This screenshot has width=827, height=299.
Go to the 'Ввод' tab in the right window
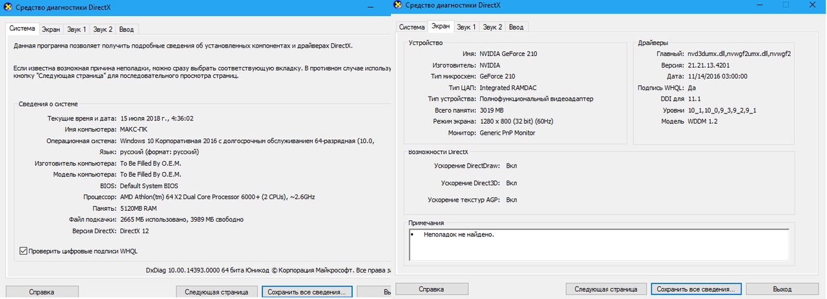click(x=516, y=26)
